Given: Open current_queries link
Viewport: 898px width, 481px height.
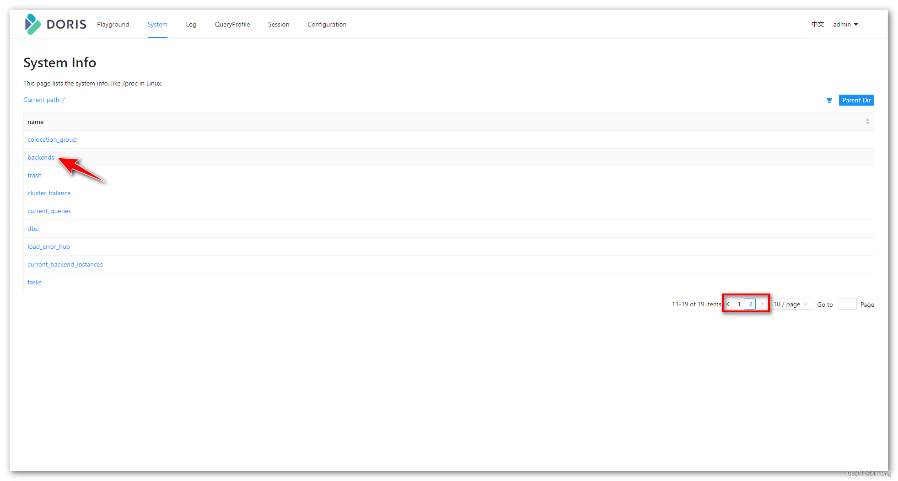Looking at the screenshot, I should [x=49, y=211].
